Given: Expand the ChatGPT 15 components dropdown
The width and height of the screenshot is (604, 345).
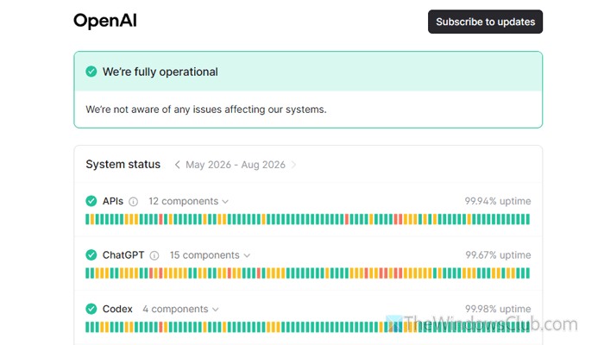Looking at the screenshot, I should [x=210, y=255].
